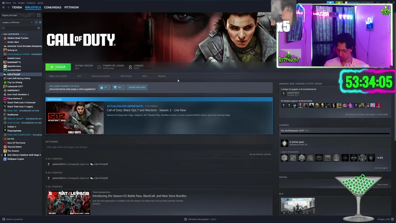Switch library to grid collections view

[39, 15]
